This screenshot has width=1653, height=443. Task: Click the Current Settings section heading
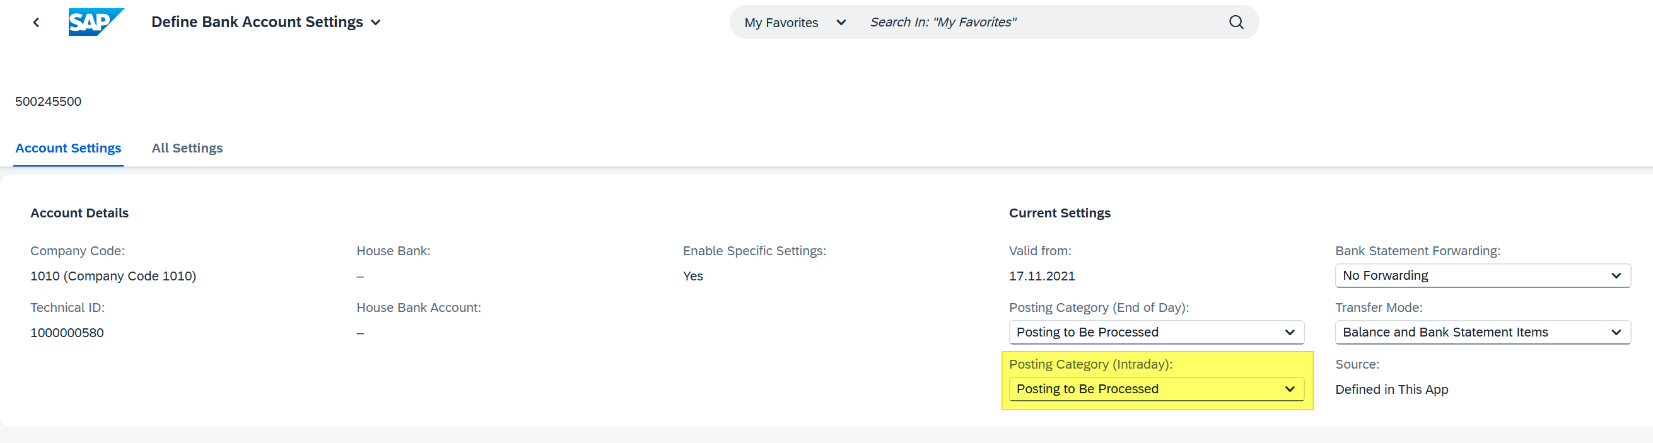pyautogui.click(x=1059, y=213)
